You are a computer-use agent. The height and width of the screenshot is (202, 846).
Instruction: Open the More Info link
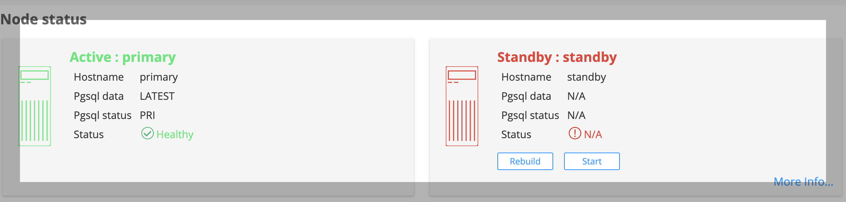click(x=803, y=182)
